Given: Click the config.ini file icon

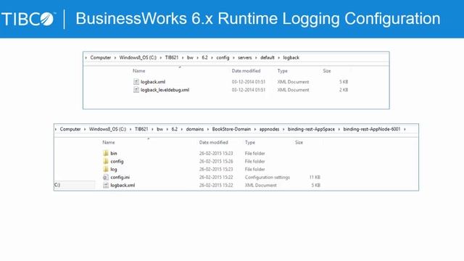Looking at the screenshot, I should click(x=106, y=177).
